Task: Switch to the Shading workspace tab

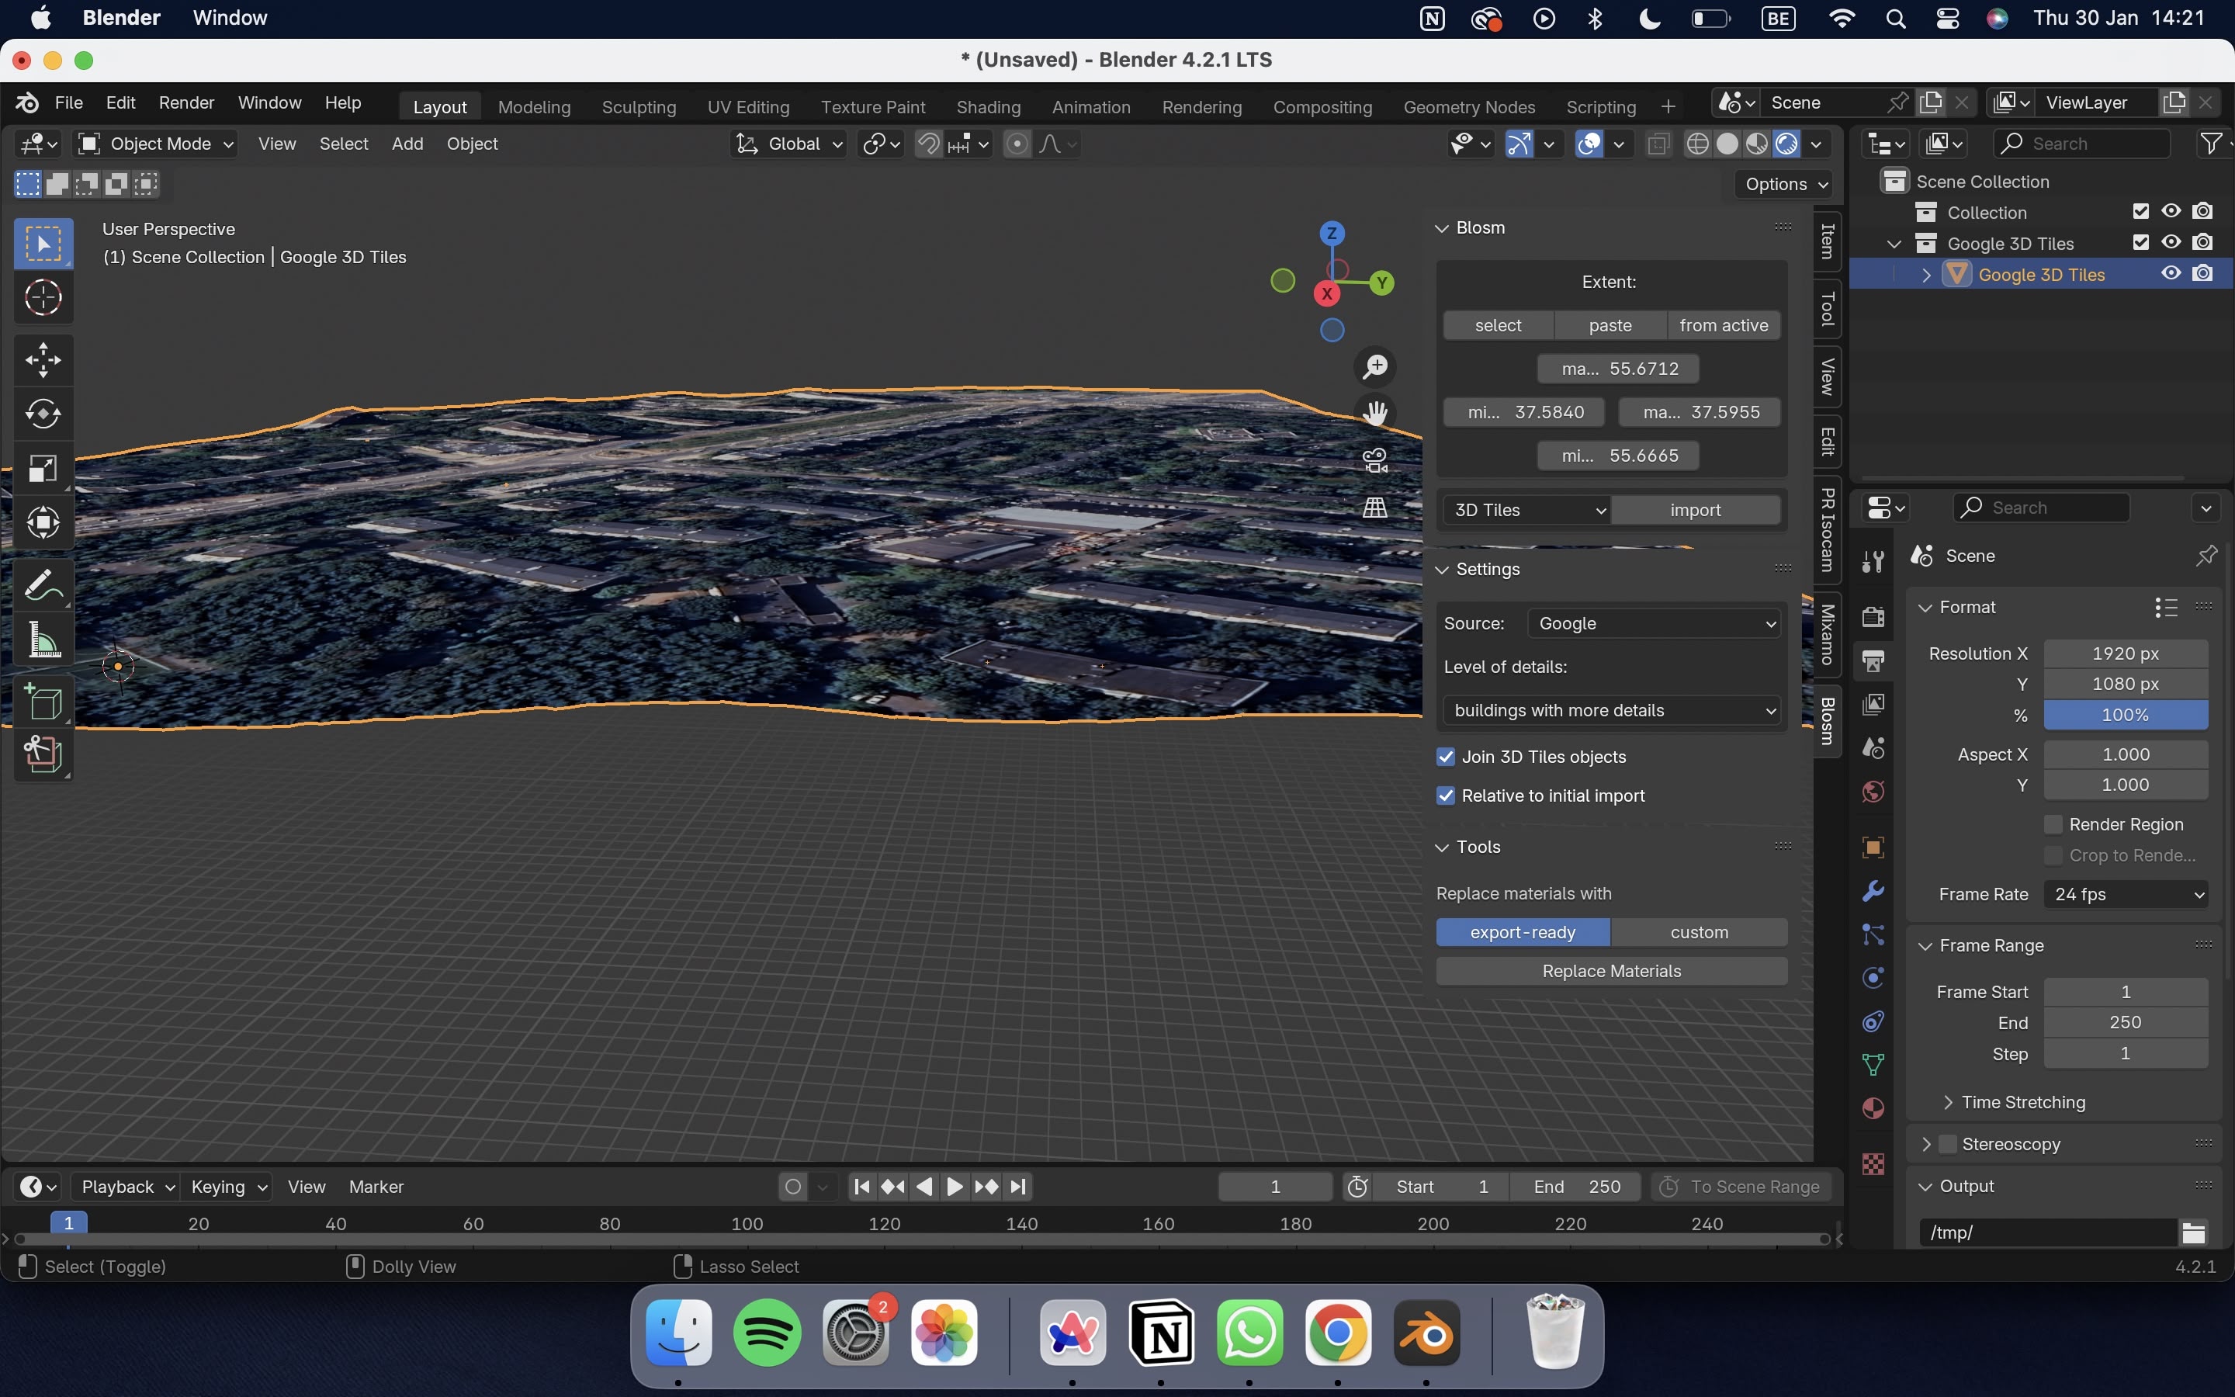Action: [x=988, y=107]
